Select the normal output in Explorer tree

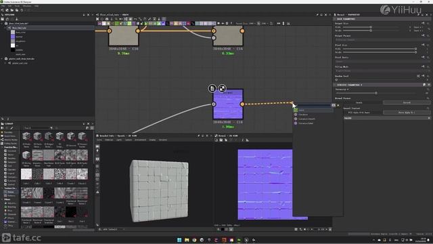tap(19, 37)
